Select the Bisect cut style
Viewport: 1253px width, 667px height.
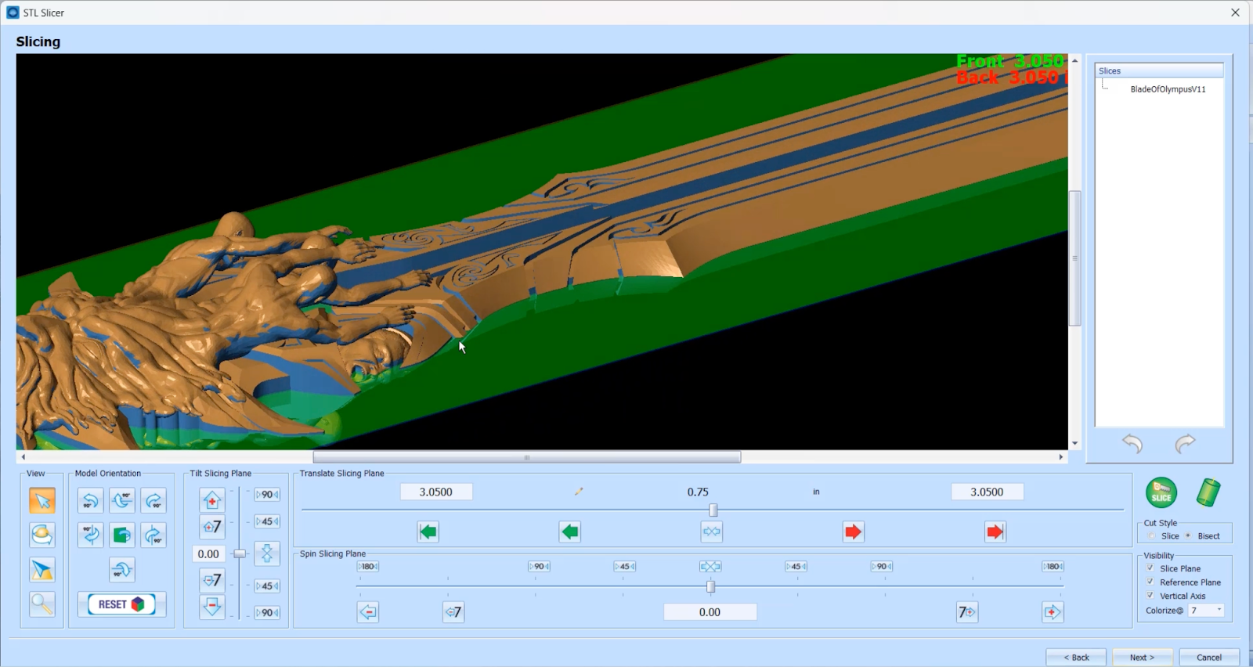point(1189,536)
